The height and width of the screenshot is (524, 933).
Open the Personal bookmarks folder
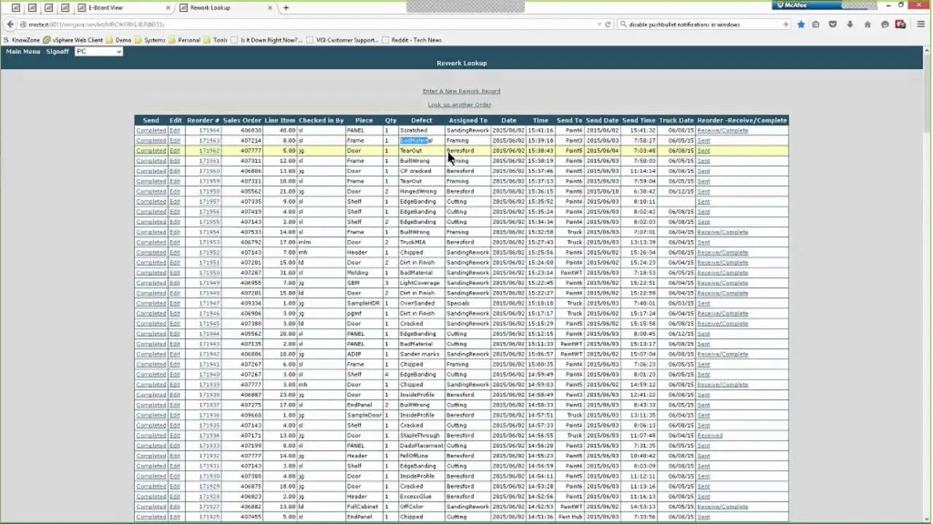coord(184,40)
